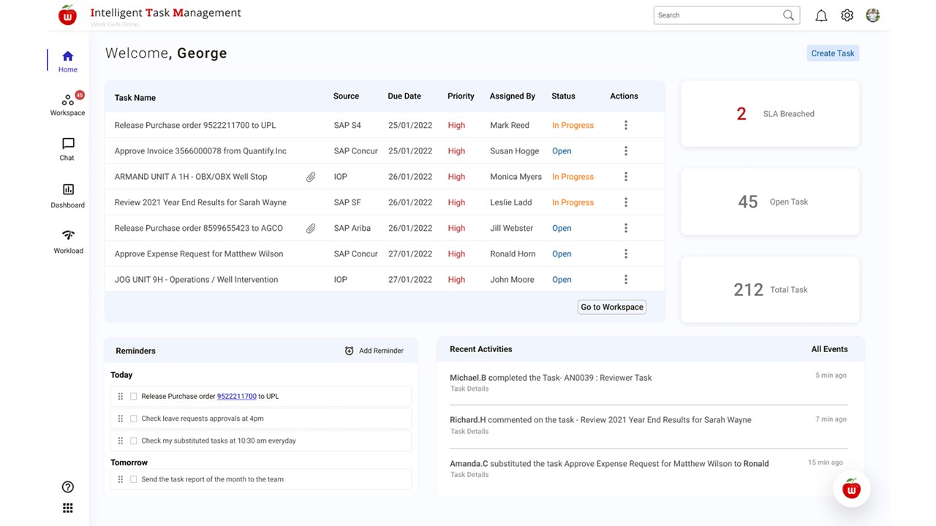
Task: Open the 9522211700 purchase order link
Action: [236, 397]
